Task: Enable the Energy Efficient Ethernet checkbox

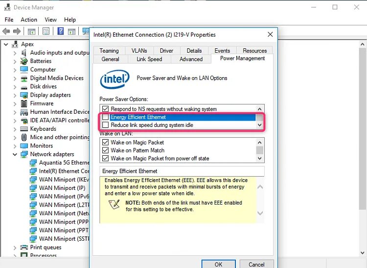Action: click(x=106, y=117)
